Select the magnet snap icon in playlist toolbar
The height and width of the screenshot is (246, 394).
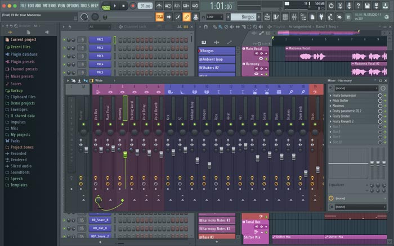click(206, 26)
